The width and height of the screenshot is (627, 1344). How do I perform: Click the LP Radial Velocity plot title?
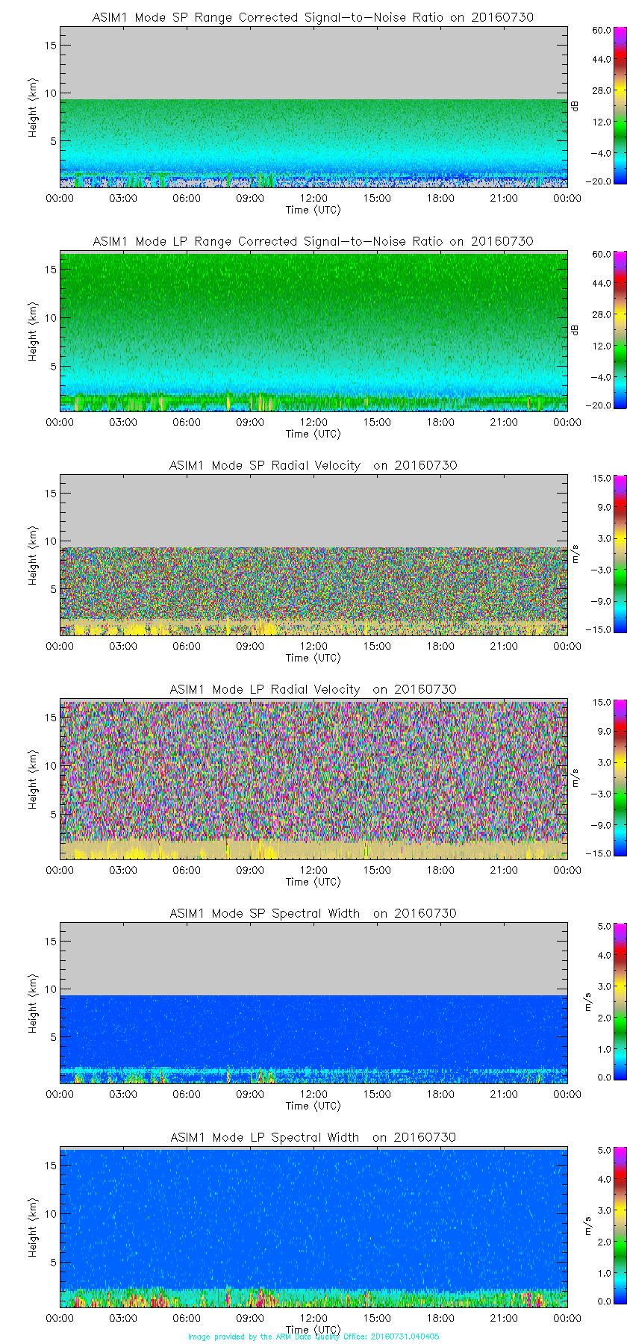[x=313, y=689]
